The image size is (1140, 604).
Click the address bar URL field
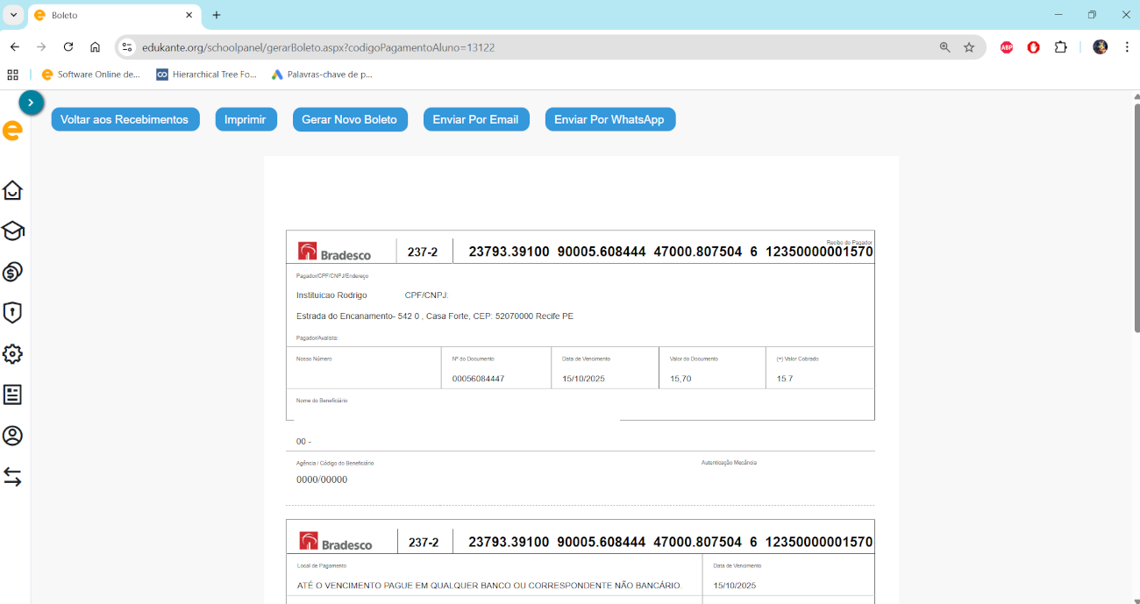point(526,47)
